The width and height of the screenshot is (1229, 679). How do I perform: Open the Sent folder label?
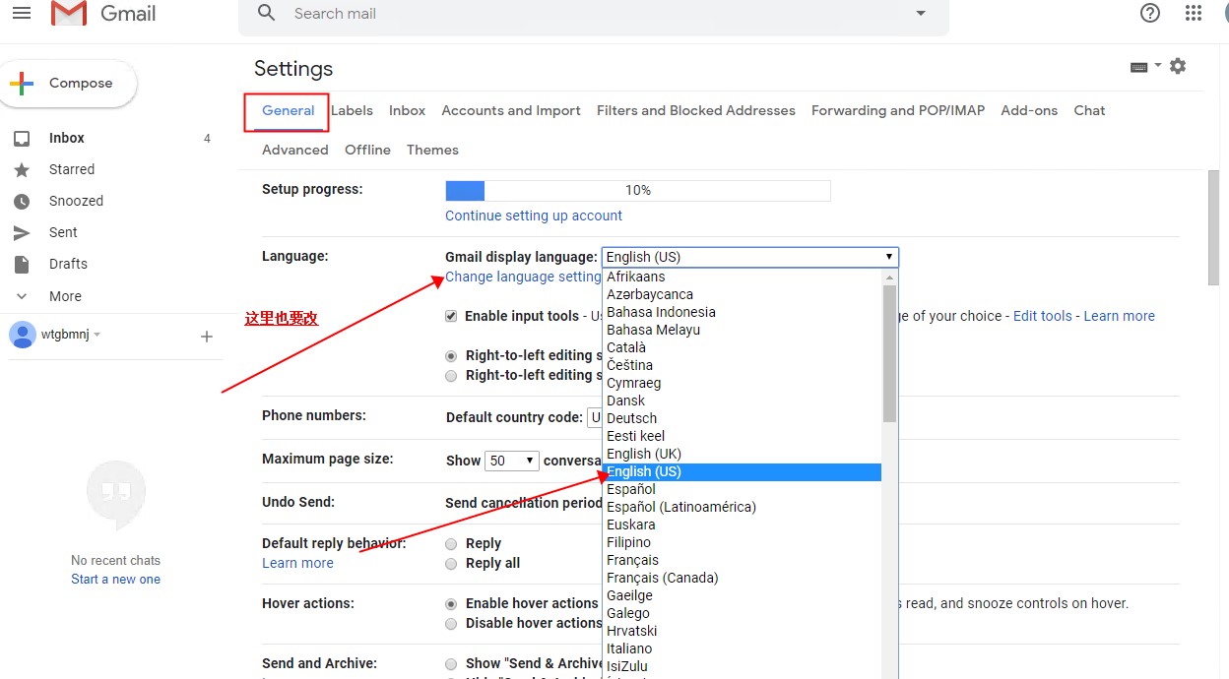coord(63,233)
